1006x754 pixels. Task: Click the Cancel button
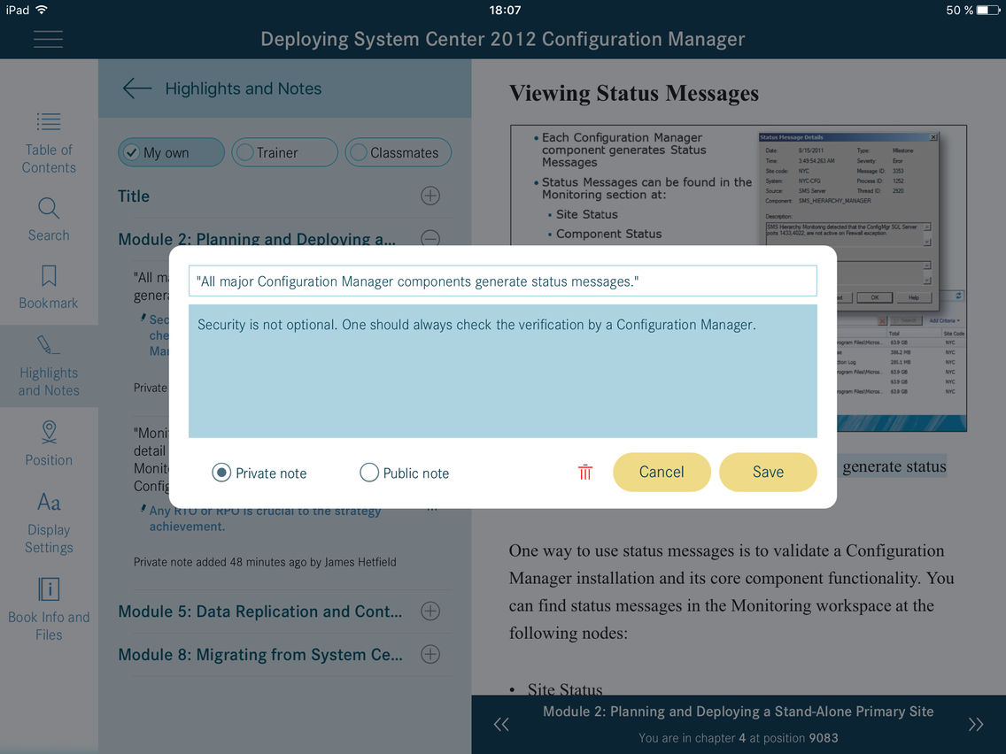click(662, 472)
